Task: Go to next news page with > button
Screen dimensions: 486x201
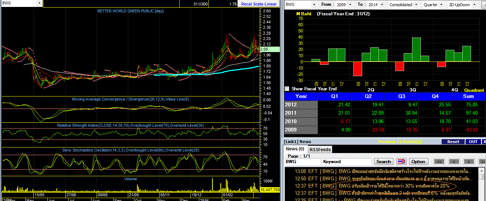Action: 469,161
